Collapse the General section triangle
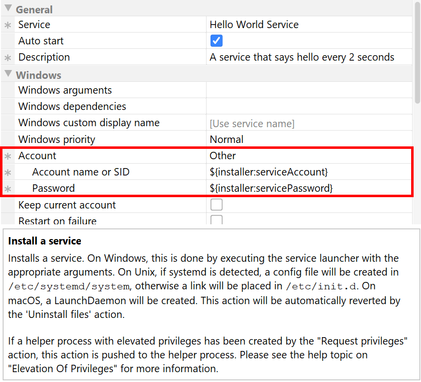Image resolution: width=421 pixels, height=382 pixels. [x=8, y=8]
